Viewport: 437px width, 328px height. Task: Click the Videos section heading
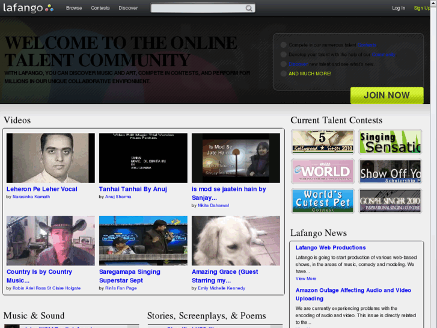pyautogui.click(x=17, y=120)
